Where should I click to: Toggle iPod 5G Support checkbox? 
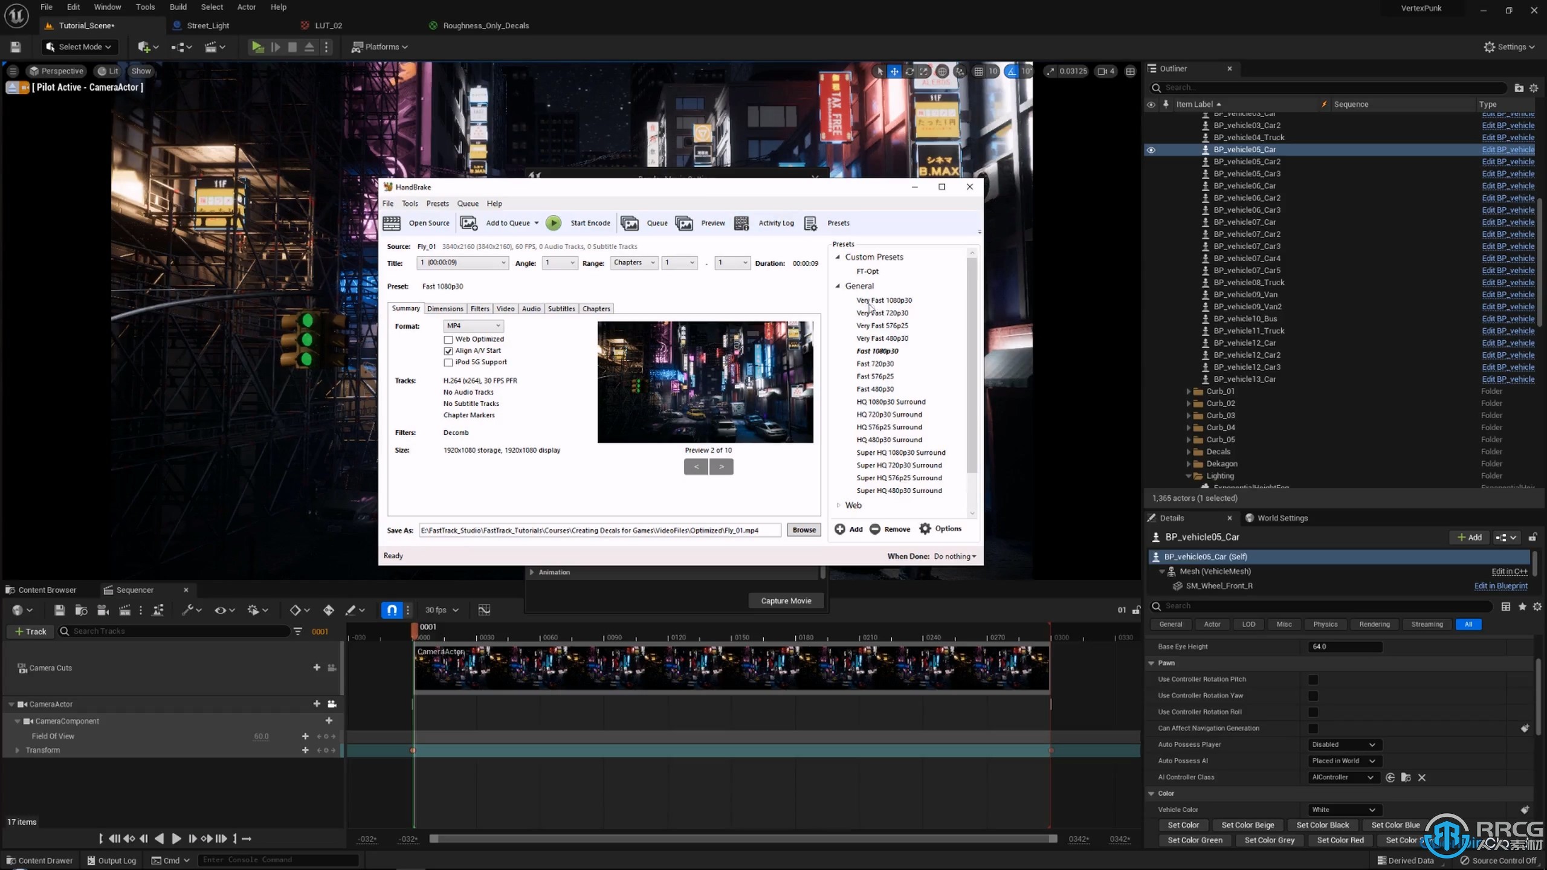(447, 362)
